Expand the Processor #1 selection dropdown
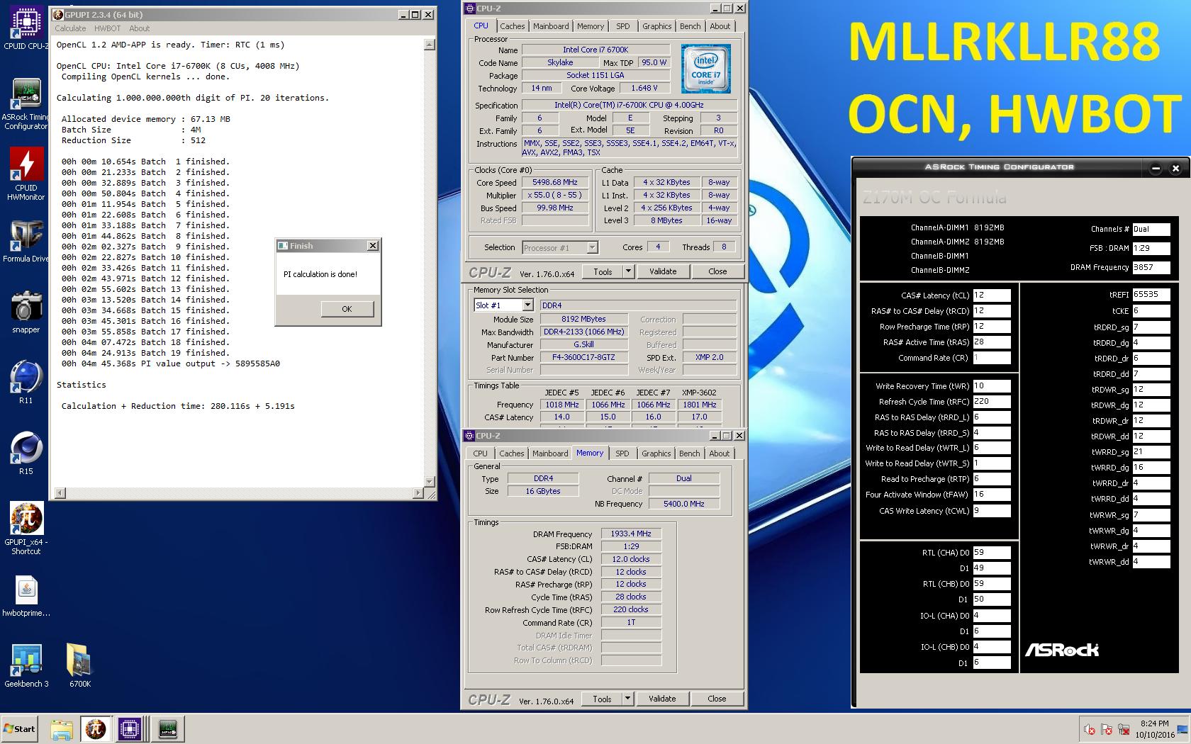 coord(592,247)
